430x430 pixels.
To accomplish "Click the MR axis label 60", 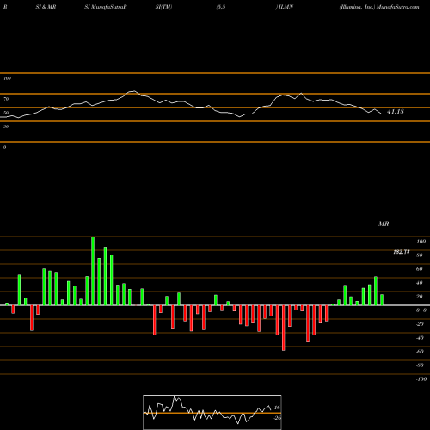I will pyautogui.click(x=420, y=269).
